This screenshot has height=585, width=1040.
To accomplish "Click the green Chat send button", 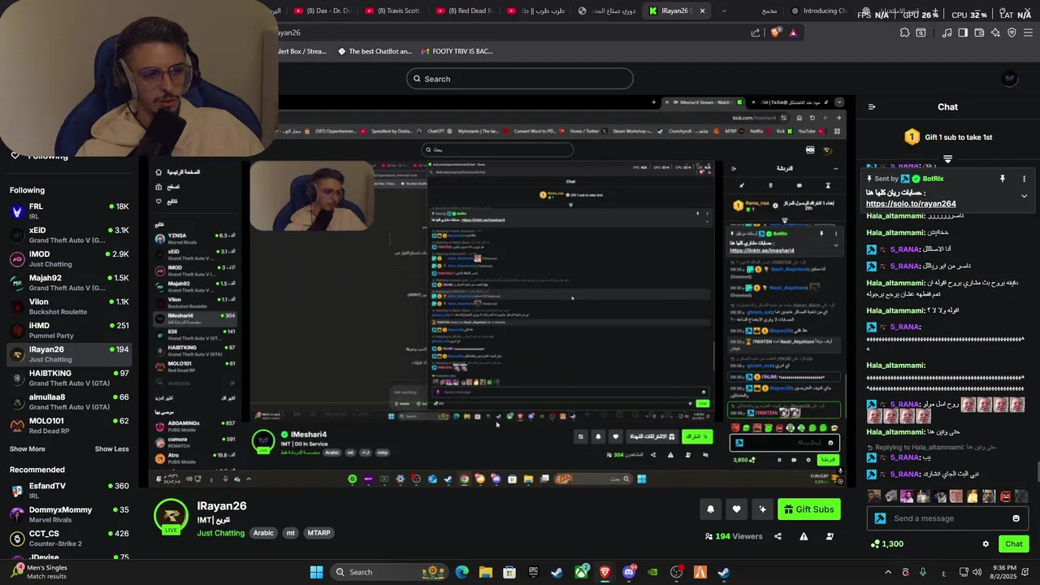I will click(1014, 544).
